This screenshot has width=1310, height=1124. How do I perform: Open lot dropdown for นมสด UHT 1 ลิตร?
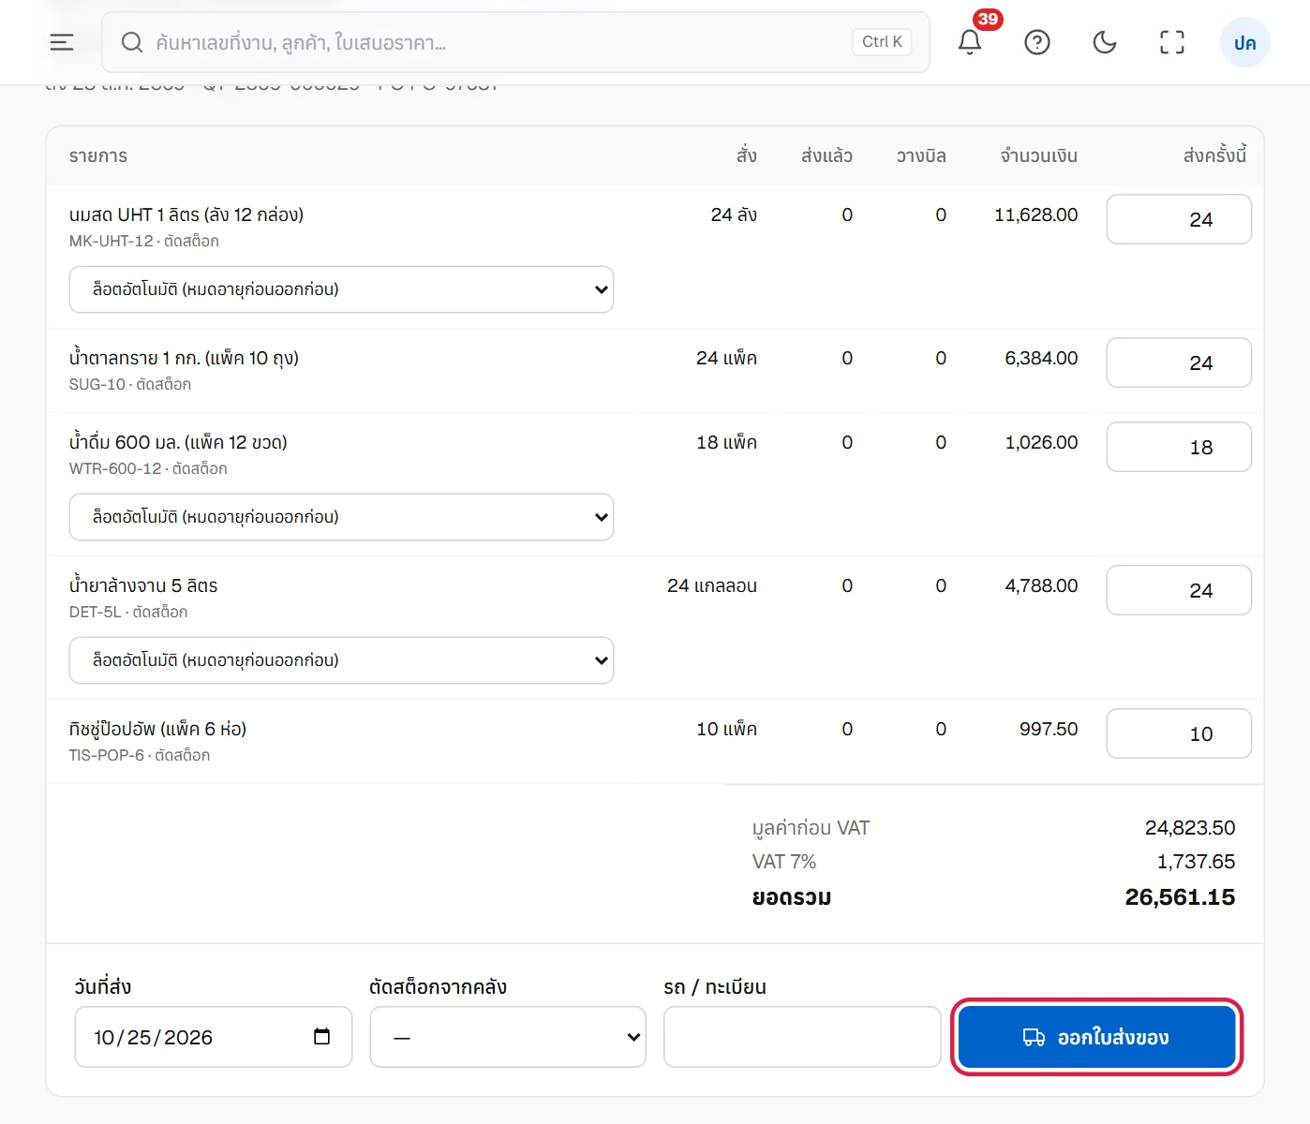click(x=341, y=289)
